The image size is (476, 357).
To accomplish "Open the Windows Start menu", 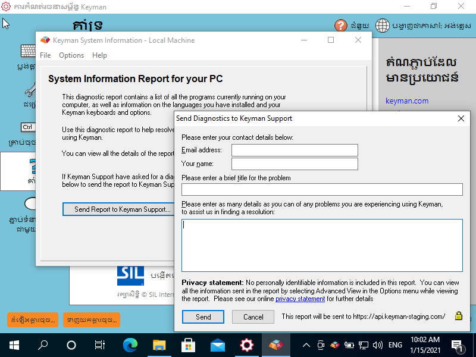I will click(14, 345).
